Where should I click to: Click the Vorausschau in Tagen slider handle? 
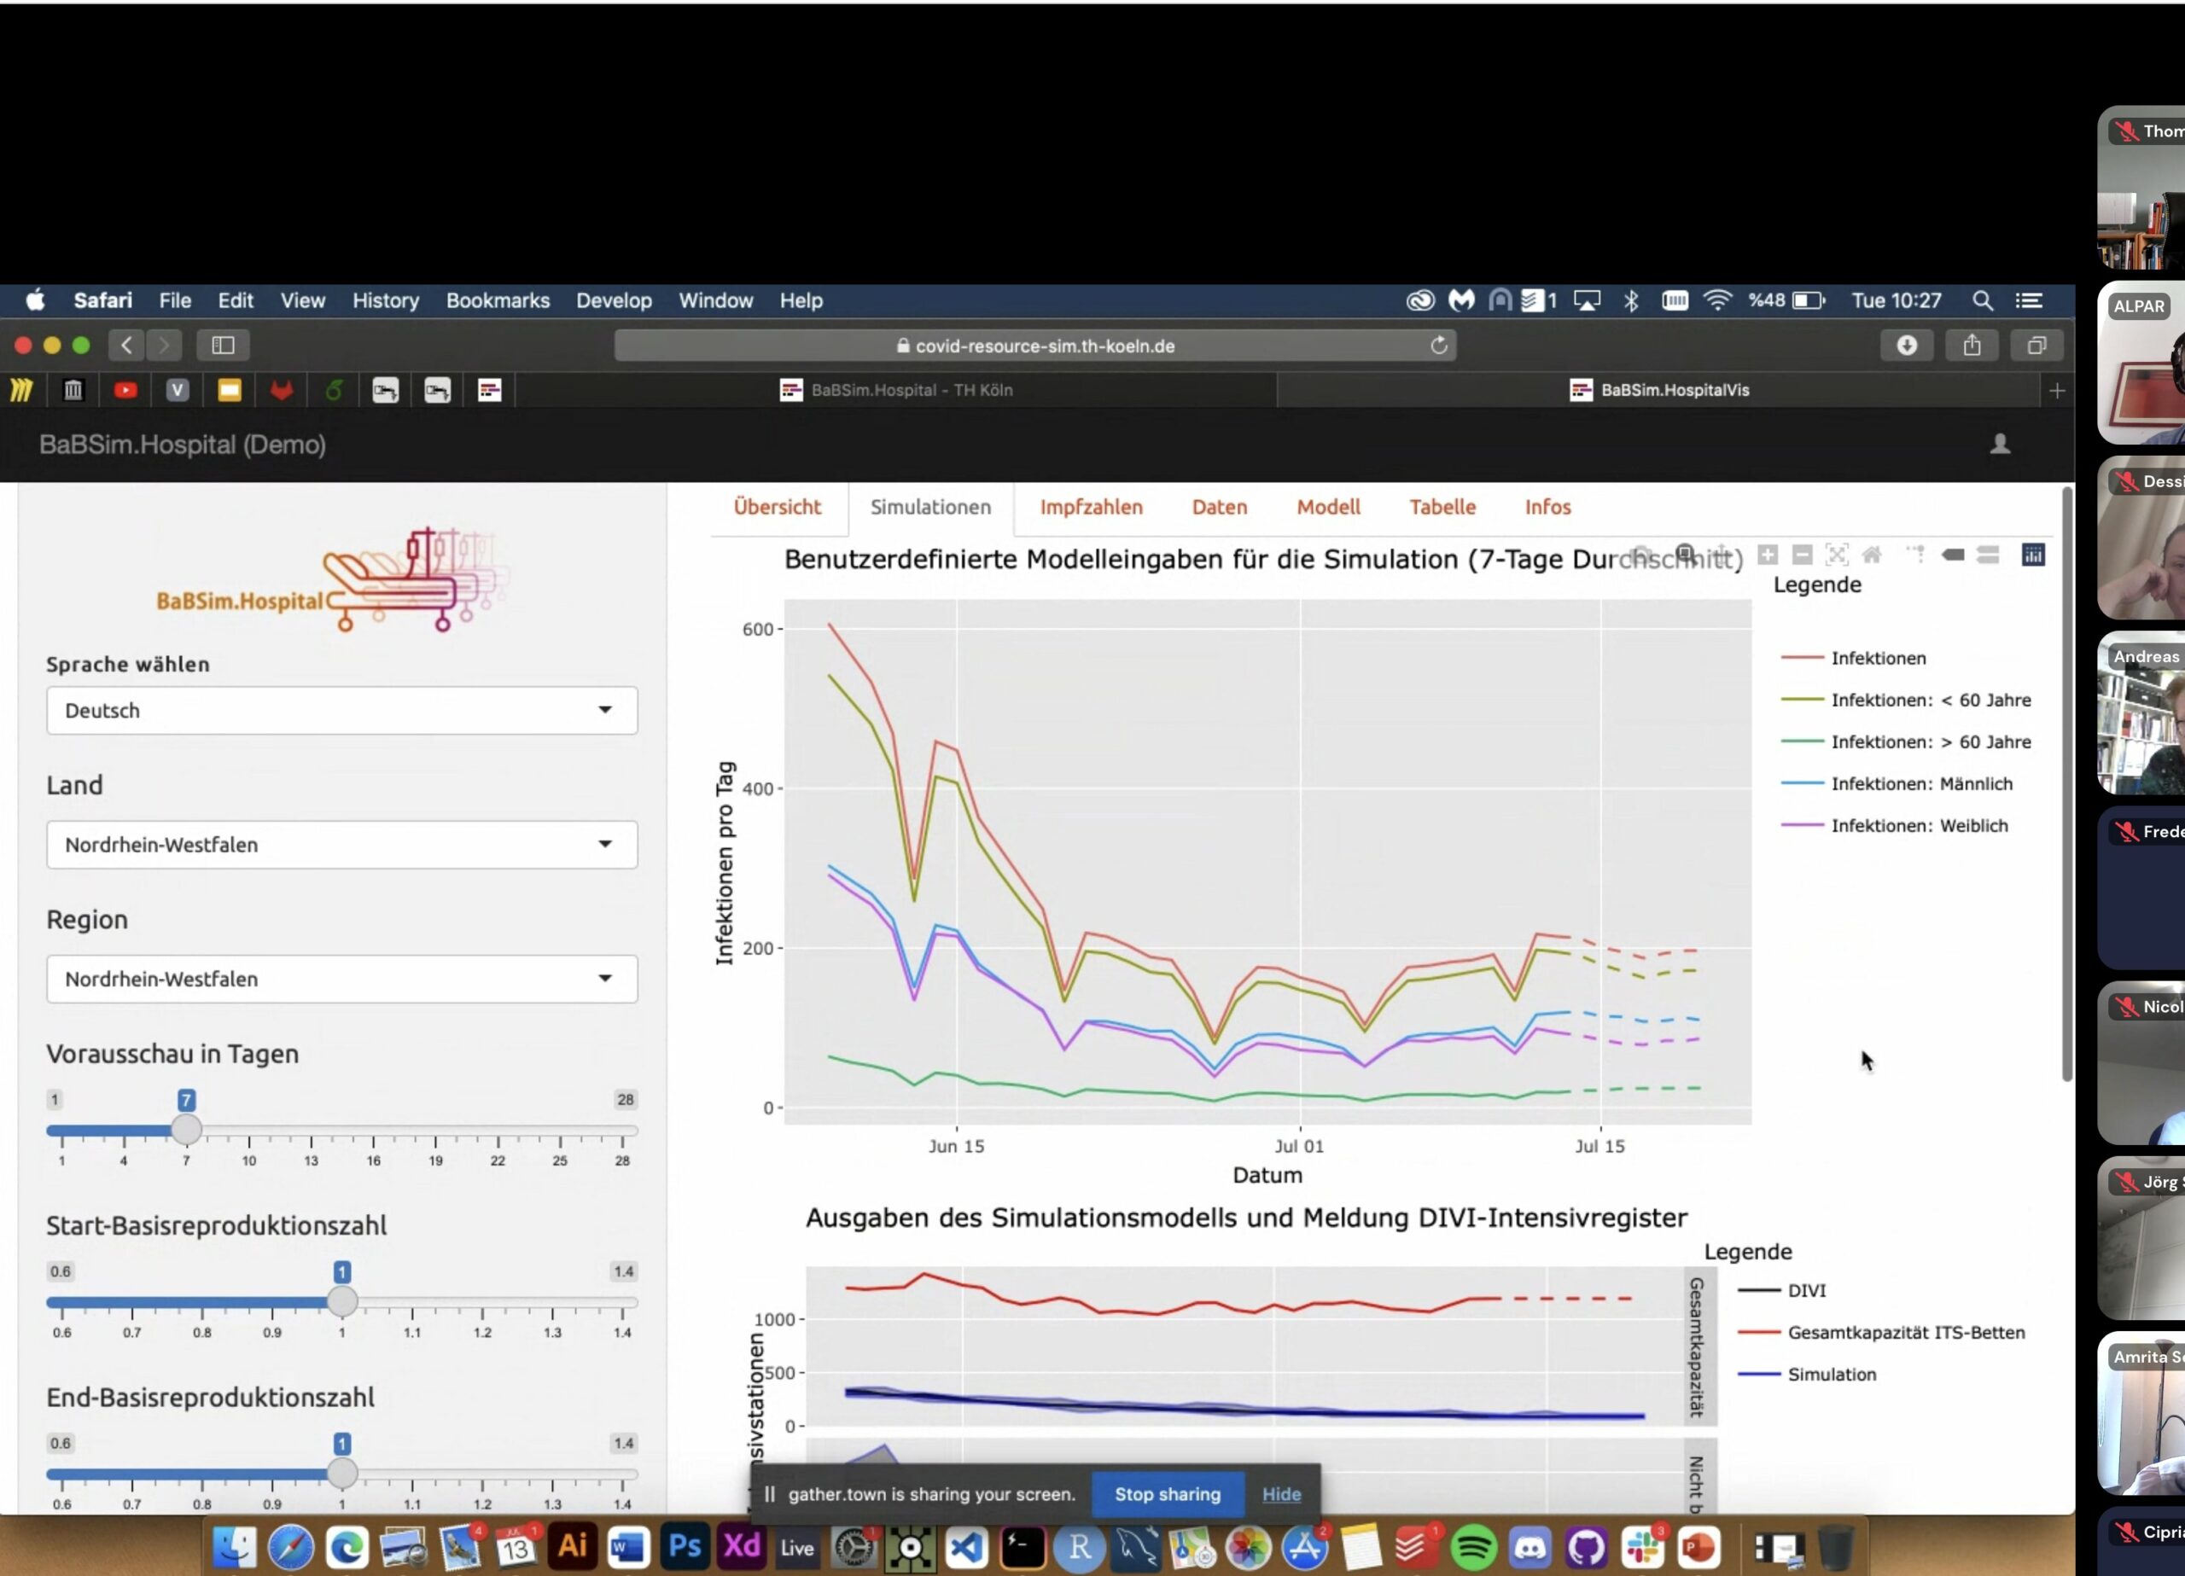coord(186,1130)
